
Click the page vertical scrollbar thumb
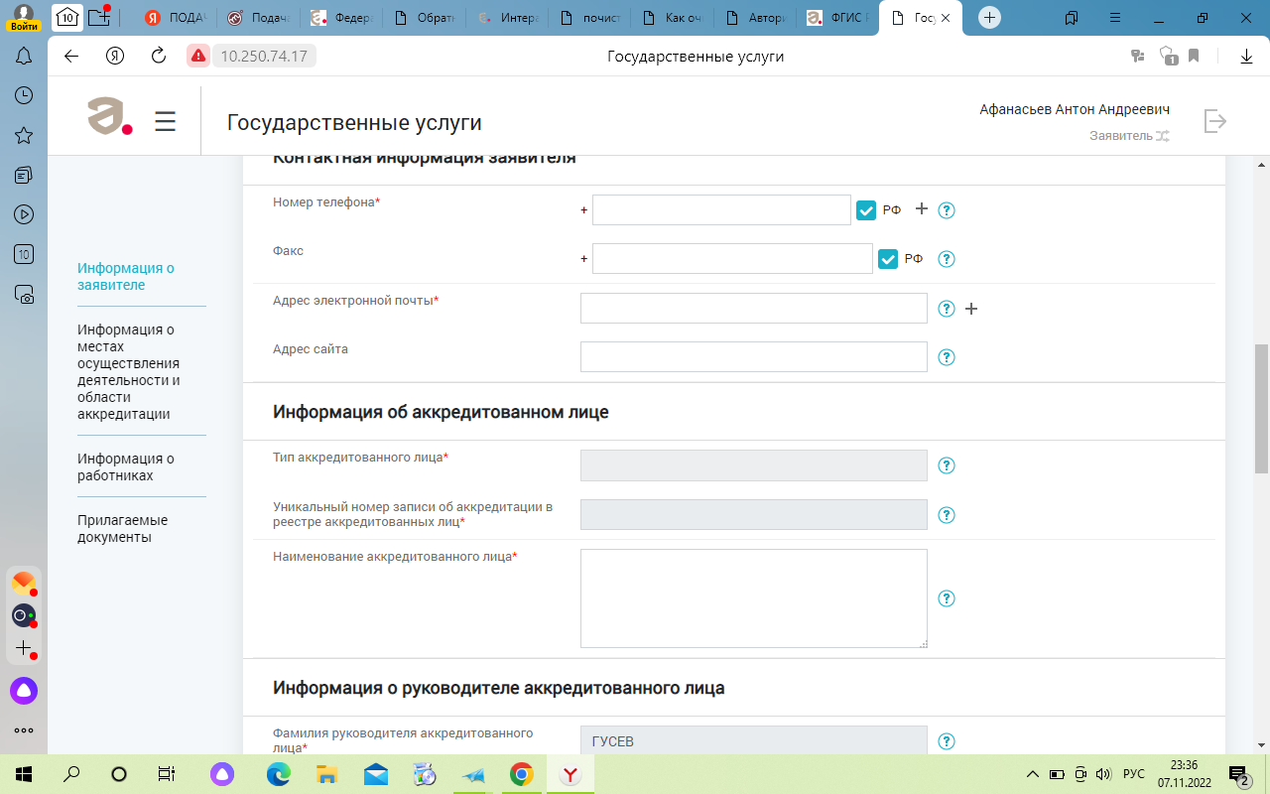[1261, 407]
